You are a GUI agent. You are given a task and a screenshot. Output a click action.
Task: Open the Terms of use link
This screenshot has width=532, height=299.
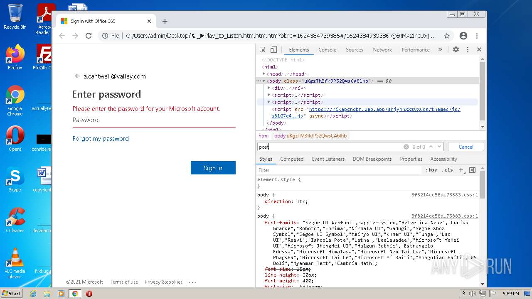pyautogui.click(x=124, y=282)
